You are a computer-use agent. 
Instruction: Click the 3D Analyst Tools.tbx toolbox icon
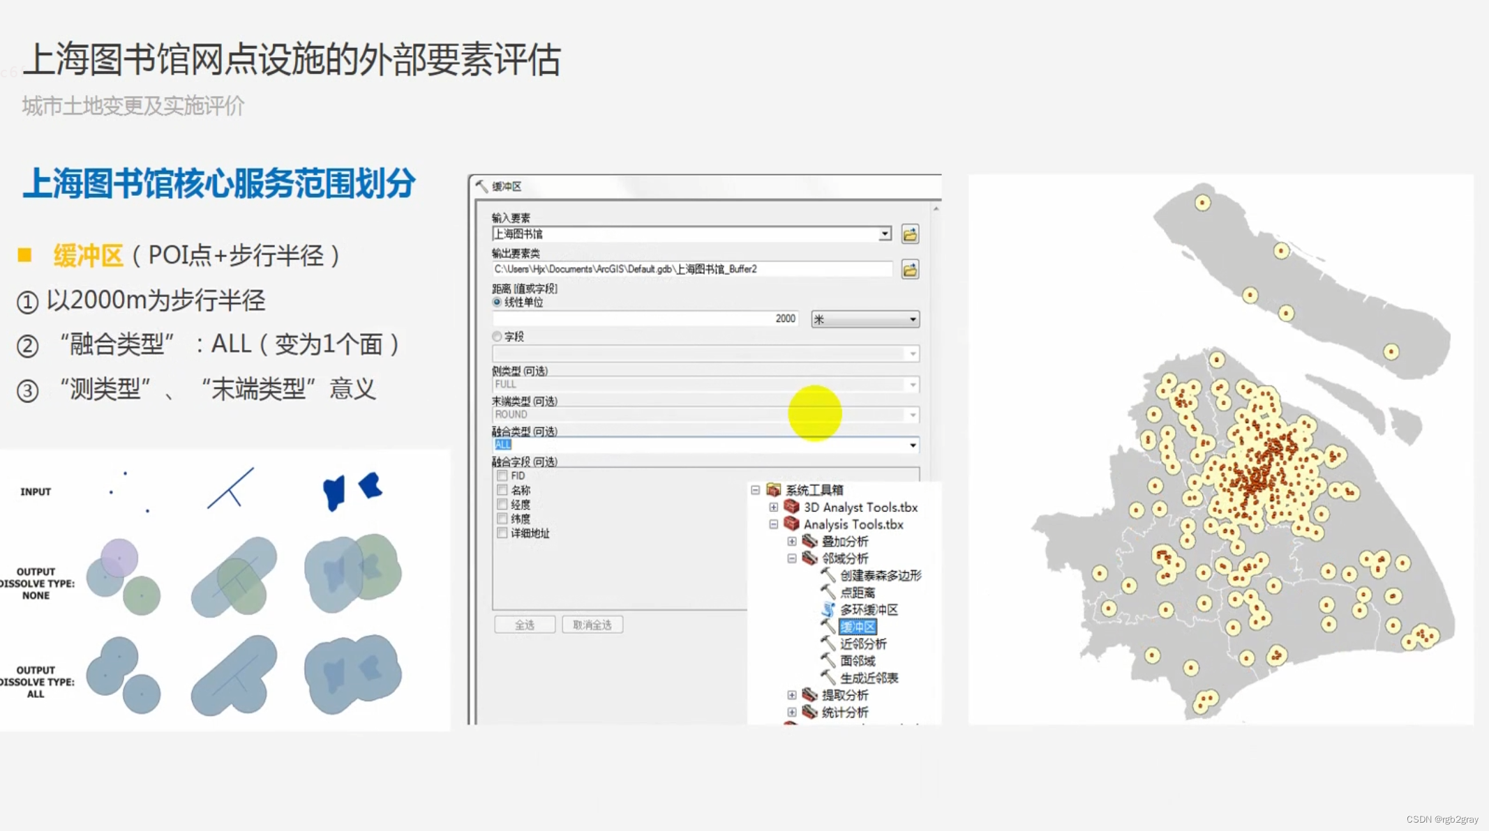(791, 507)
